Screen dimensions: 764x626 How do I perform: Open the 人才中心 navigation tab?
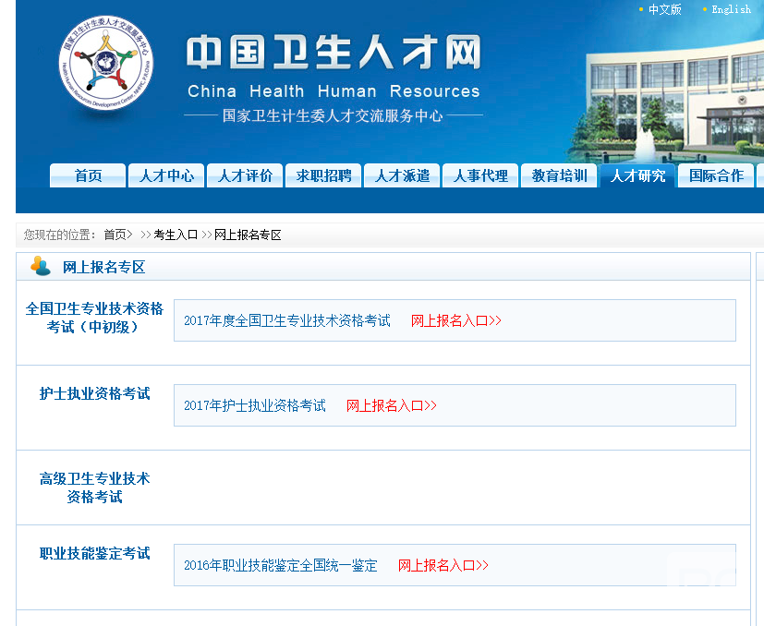coord(166,175)
